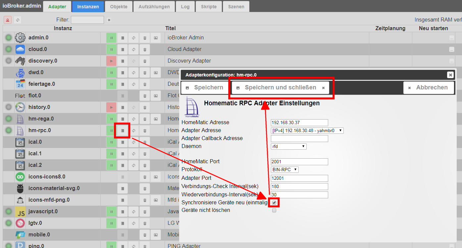Switch to Instanzen tab
Image resolution: width=462 pixels, height=248 pixels.
click(88, 7)
